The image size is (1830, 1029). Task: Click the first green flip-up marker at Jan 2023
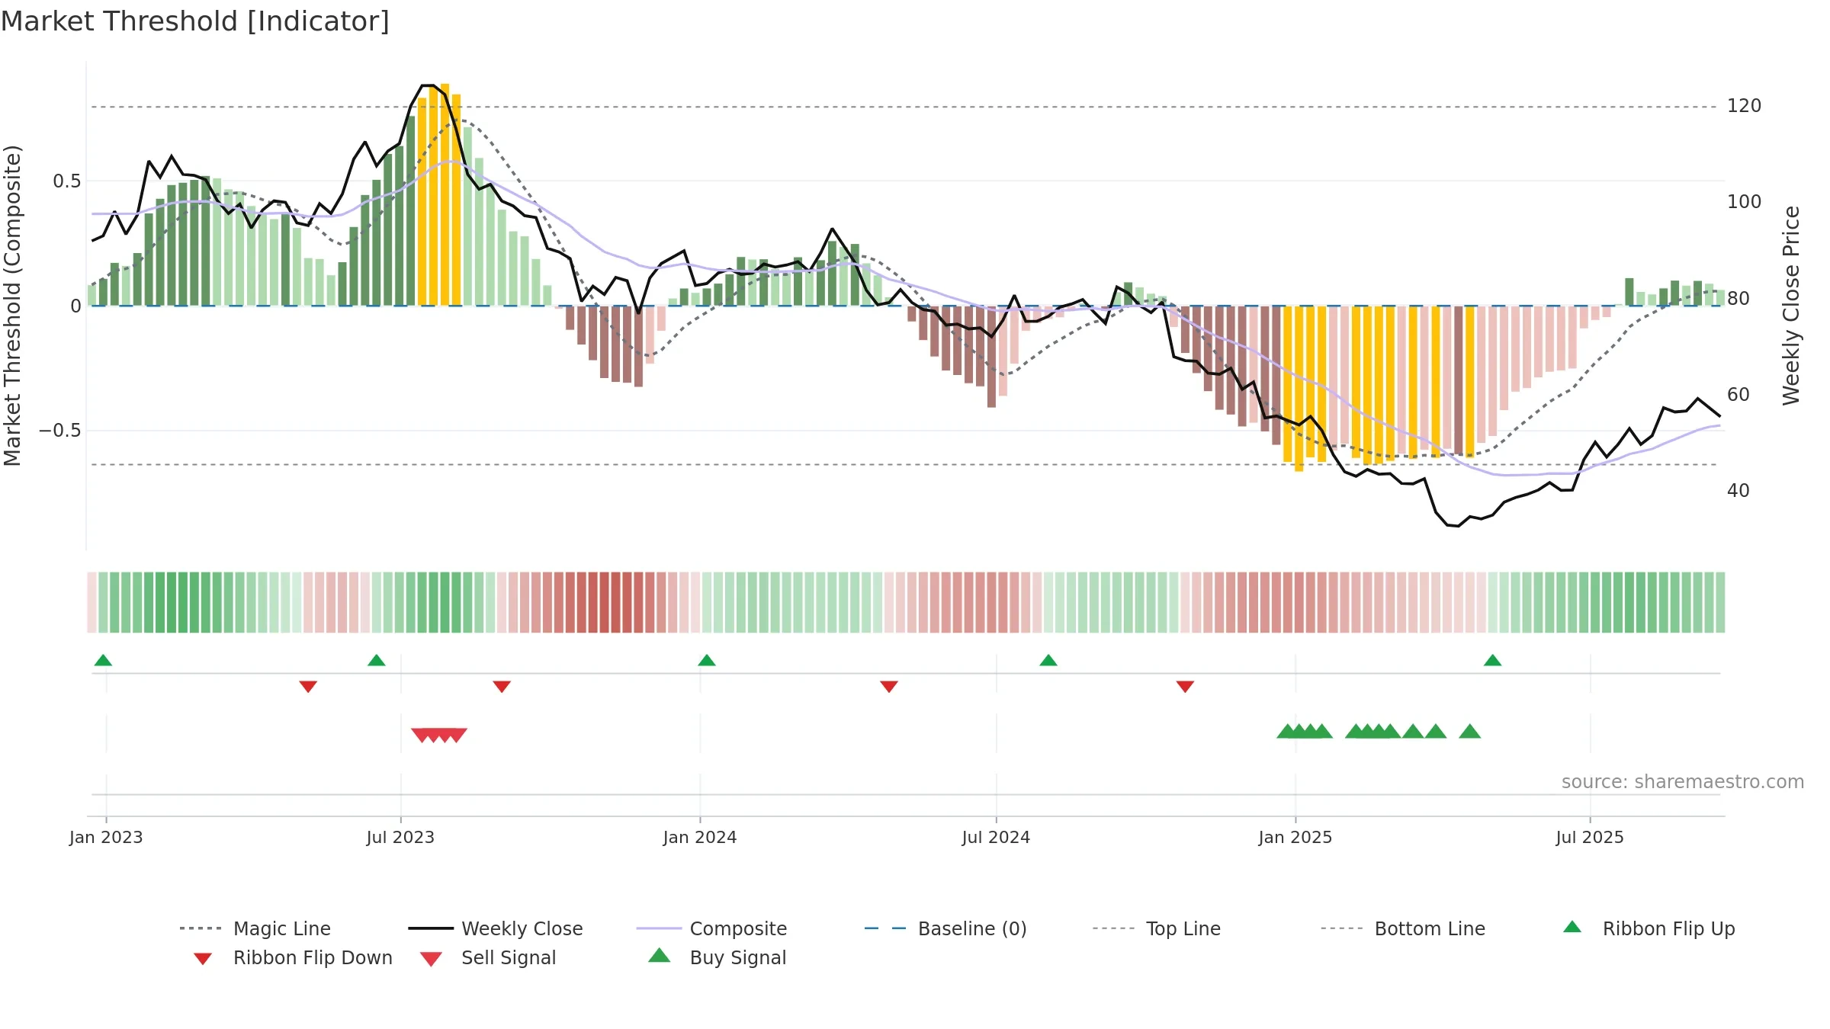point(103,660)
